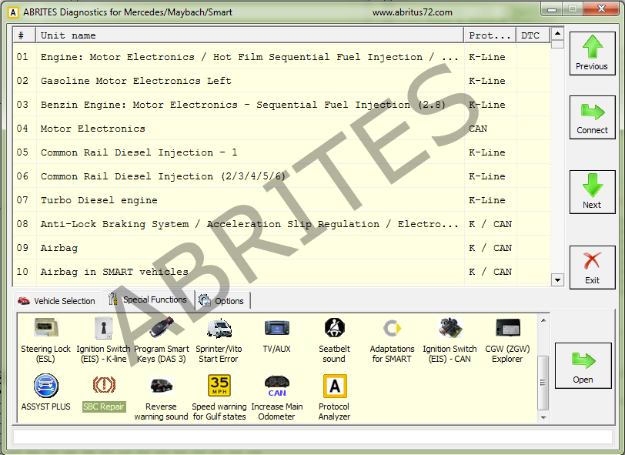Click unit list scroll up arrow

click(557, 34)
